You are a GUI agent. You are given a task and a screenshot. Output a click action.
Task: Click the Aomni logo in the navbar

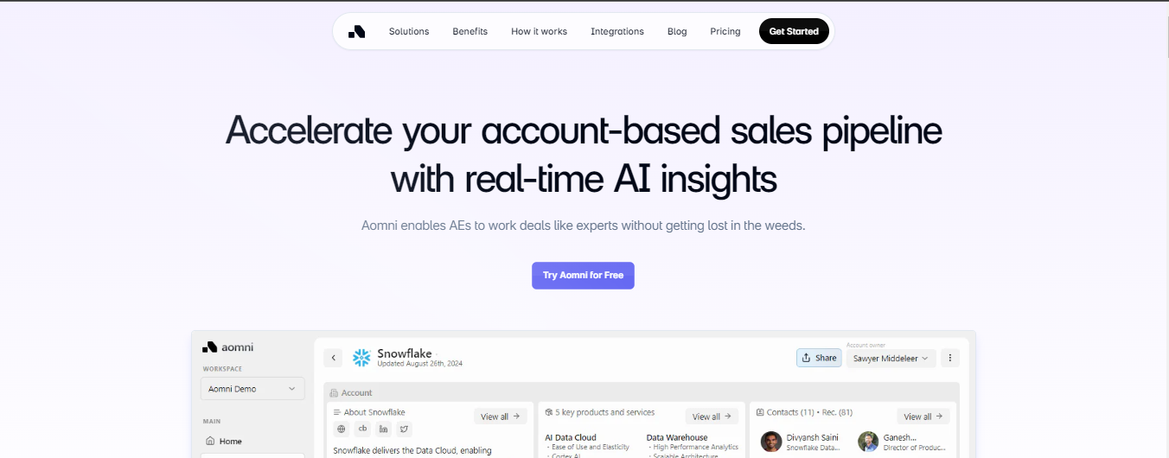coord(357,32)
